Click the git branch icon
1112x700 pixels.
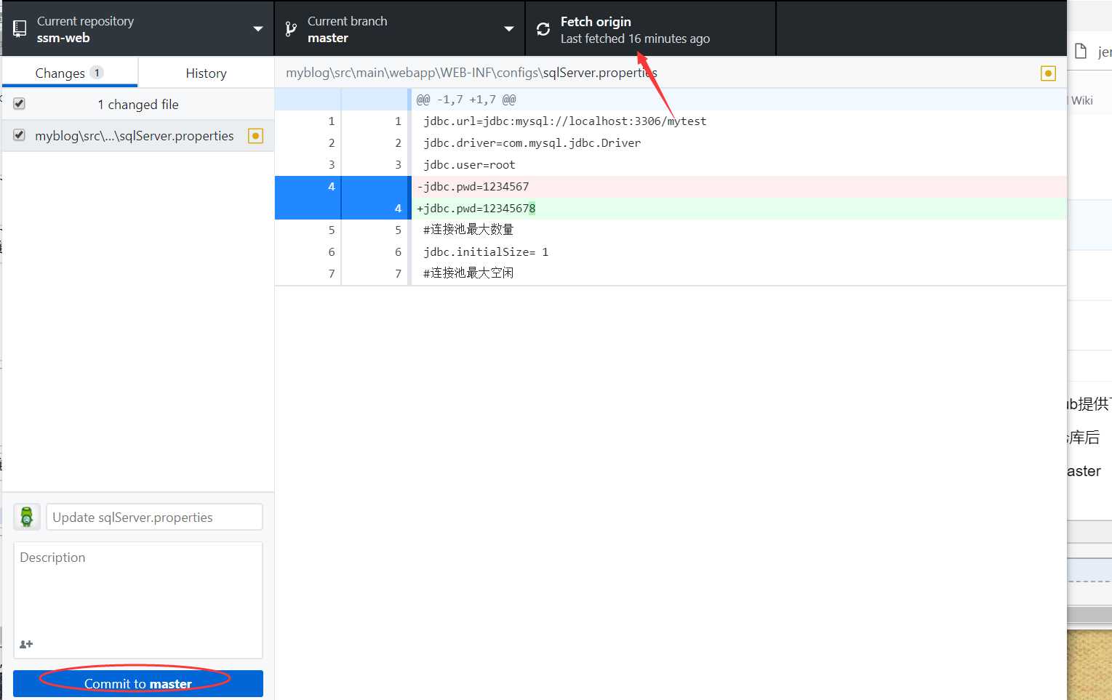[291, 29]
